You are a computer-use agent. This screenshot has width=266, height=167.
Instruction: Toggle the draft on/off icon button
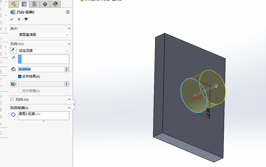click(x=13, y=84)
